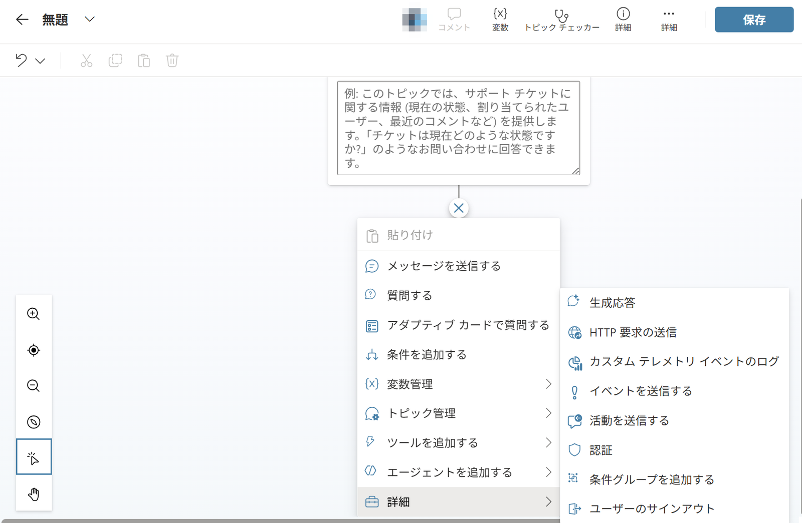Click the delete trash icon
The width and height of the screenshot is (802, 523).
point(172,61)
